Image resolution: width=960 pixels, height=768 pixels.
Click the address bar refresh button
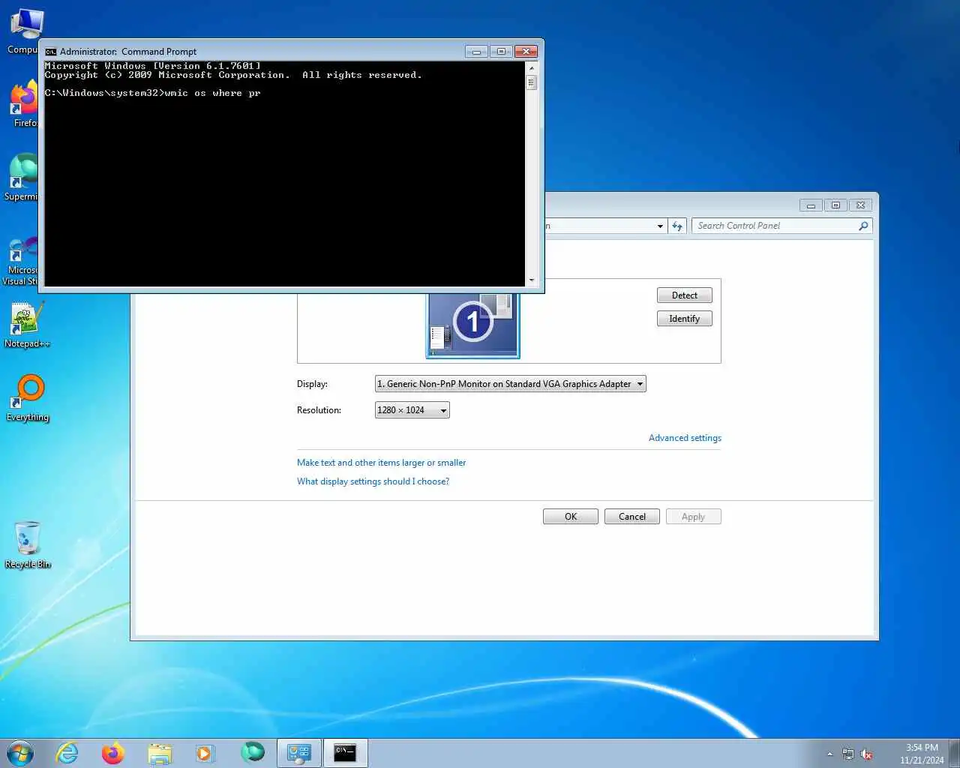tap(677, 226)
